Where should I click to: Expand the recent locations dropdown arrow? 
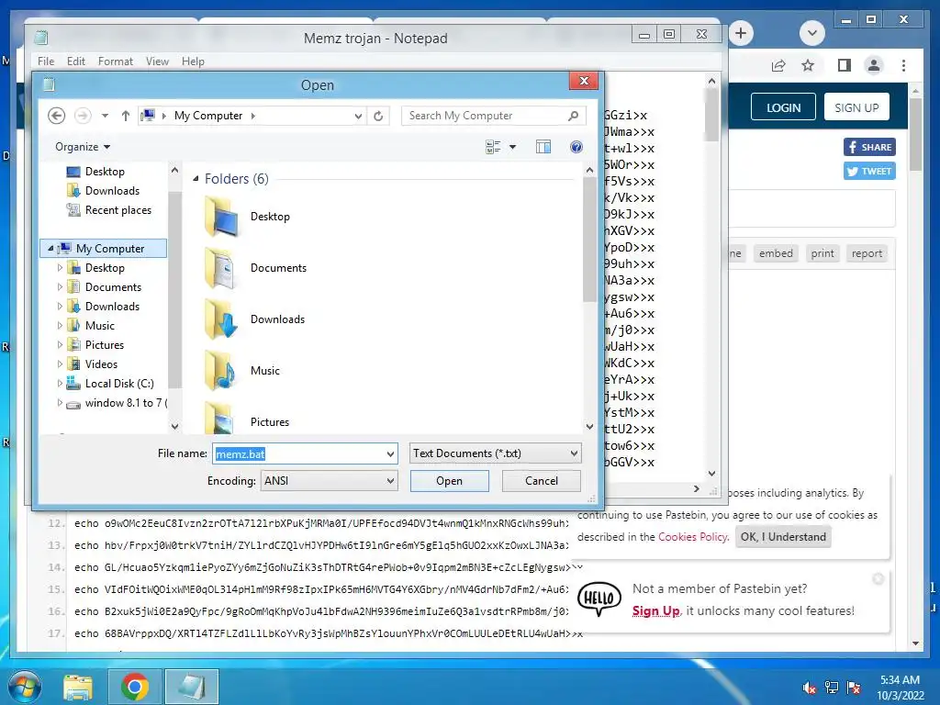coord(105,116)
